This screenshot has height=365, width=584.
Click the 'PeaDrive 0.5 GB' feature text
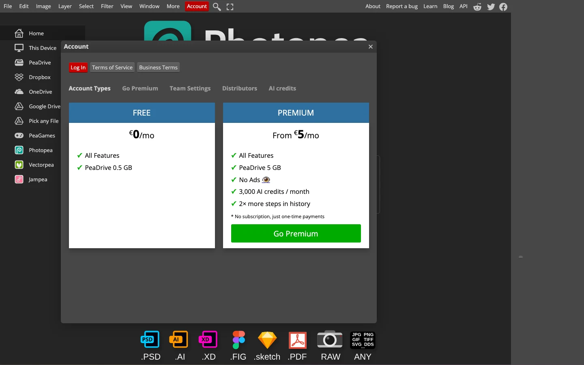(108, 167)
